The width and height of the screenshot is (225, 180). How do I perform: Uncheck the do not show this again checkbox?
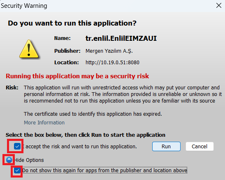coord(17,171)
